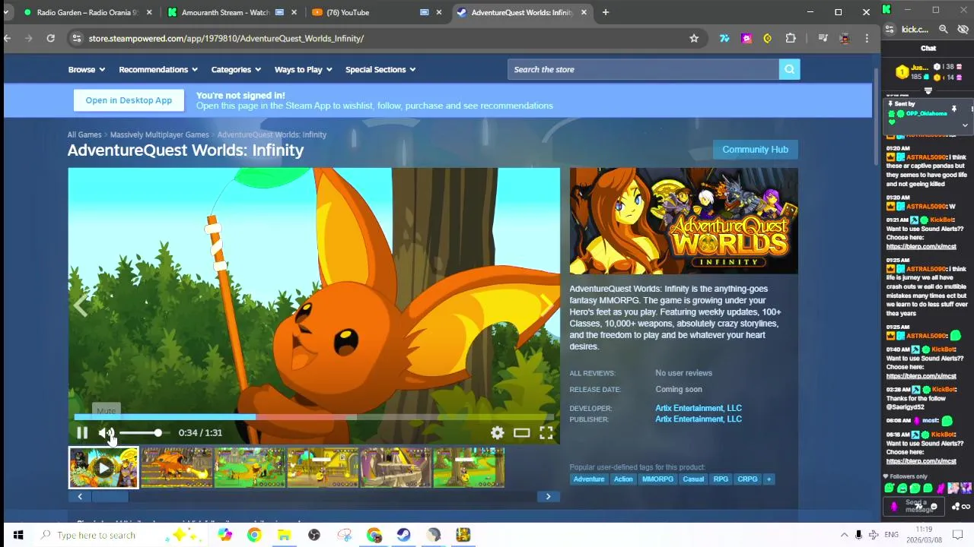Image resolution: width=974 pixels, height=547 pixels.
Task: Open Massively Multiplayer Games breadcrumb
Action: [x=159, y=134]
